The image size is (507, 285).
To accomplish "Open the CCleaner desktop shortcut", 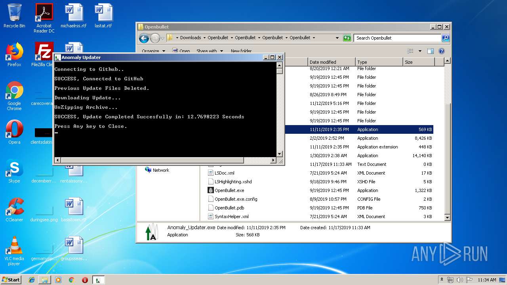I will pos(14,210).
